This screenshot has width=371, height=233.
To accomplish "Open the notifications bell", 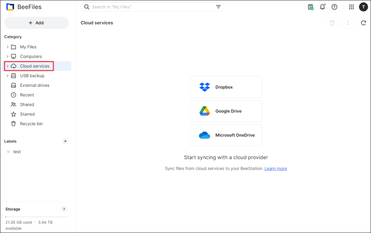I will [322, 7].
